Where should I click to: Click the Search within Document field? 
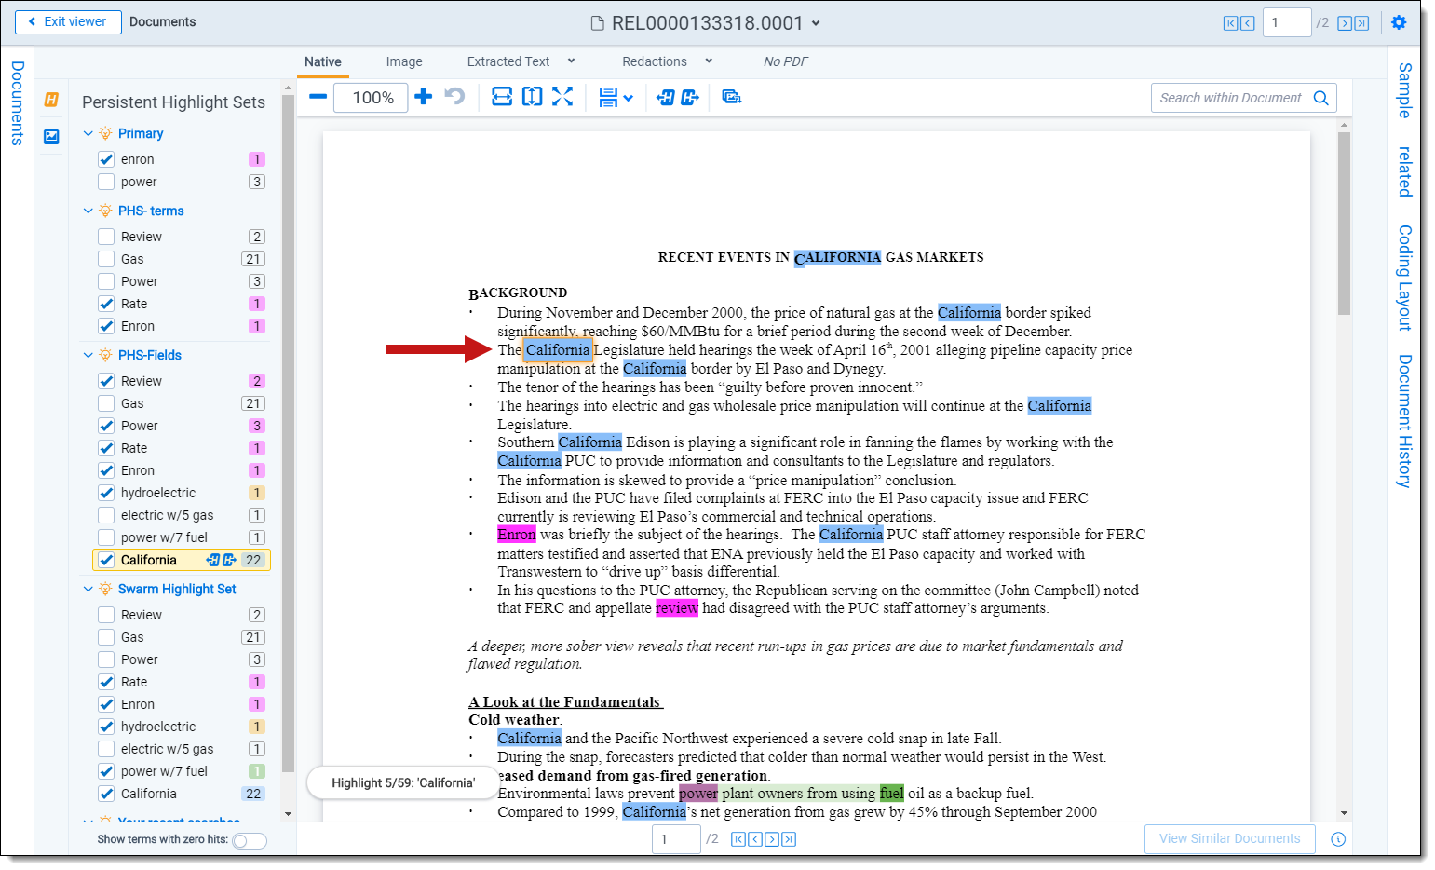click(1230, 98)
